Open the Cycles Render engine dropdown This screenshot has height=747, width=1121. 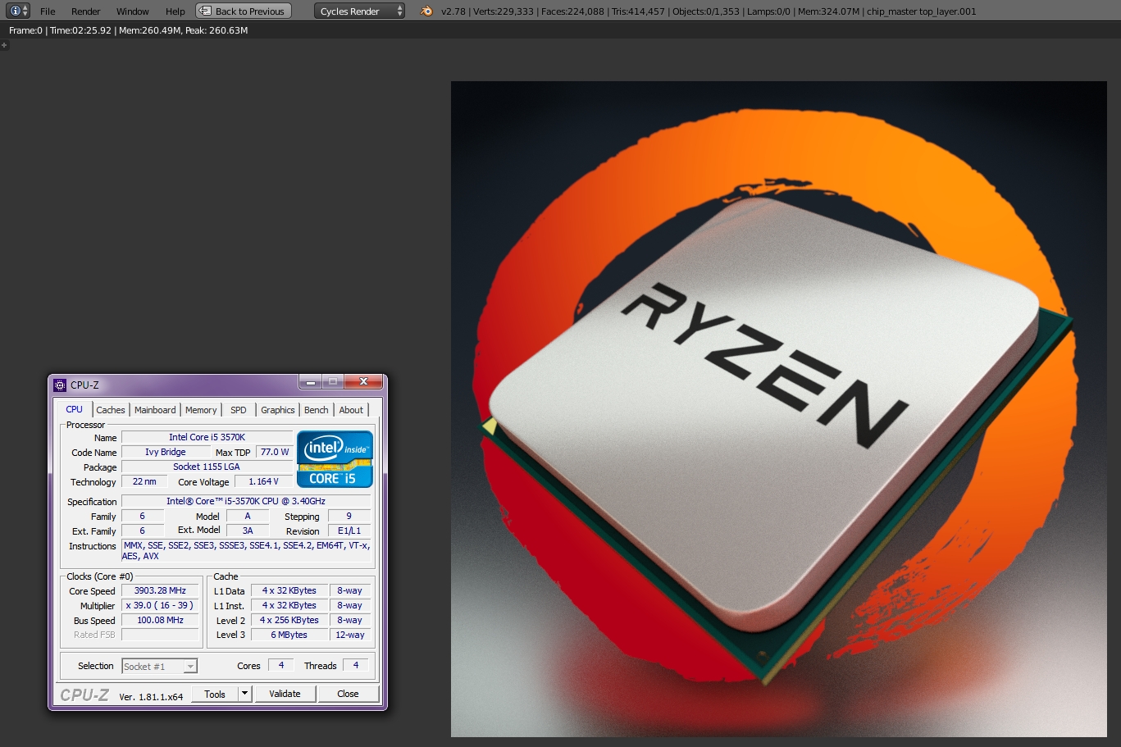coord(359,11)
